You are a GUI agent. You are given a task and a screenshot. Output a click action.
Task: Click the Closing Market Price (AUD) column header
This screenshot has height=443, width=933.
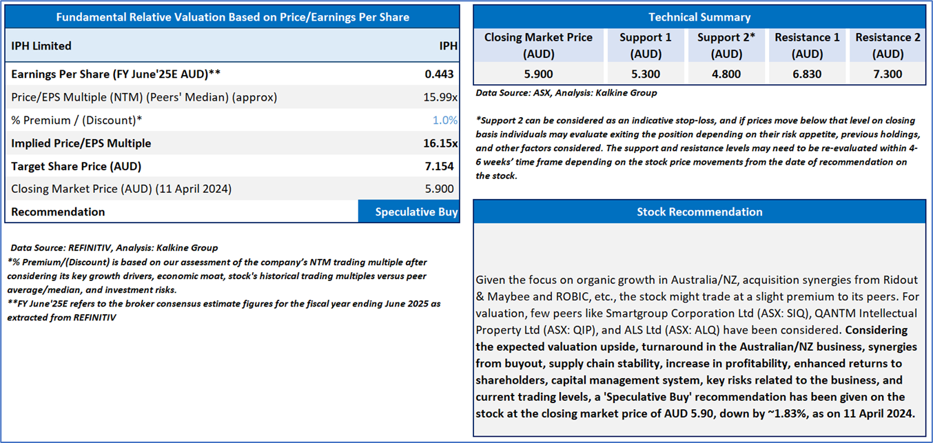click(538, 45)
